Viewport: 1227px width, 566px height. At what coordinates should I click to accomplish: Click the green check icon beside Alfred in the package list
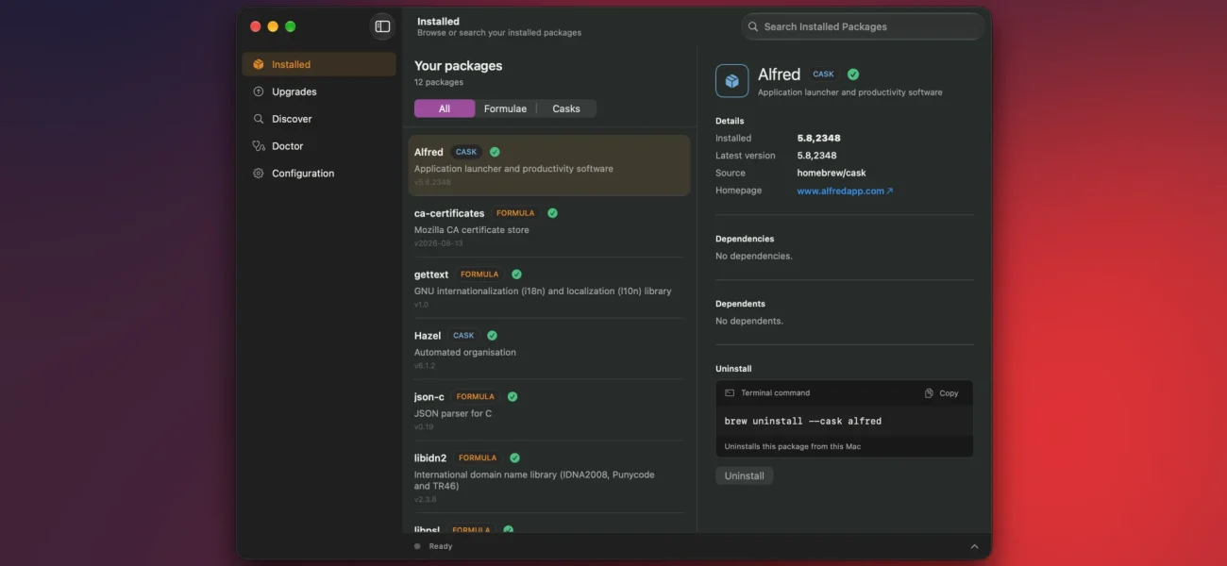coord(495,152)
